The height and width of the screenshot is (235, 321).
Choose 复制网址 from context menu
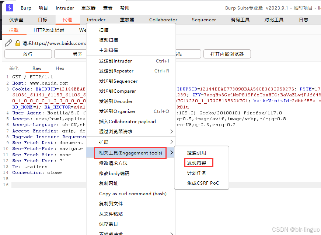131,184
